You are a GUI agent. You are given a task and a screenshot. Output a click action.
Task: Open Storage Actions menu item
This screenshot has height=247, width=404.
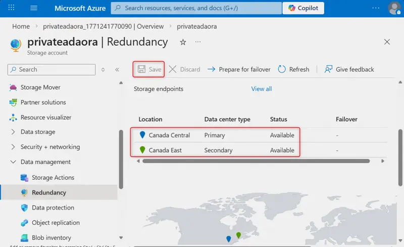[x=53, y=178]
